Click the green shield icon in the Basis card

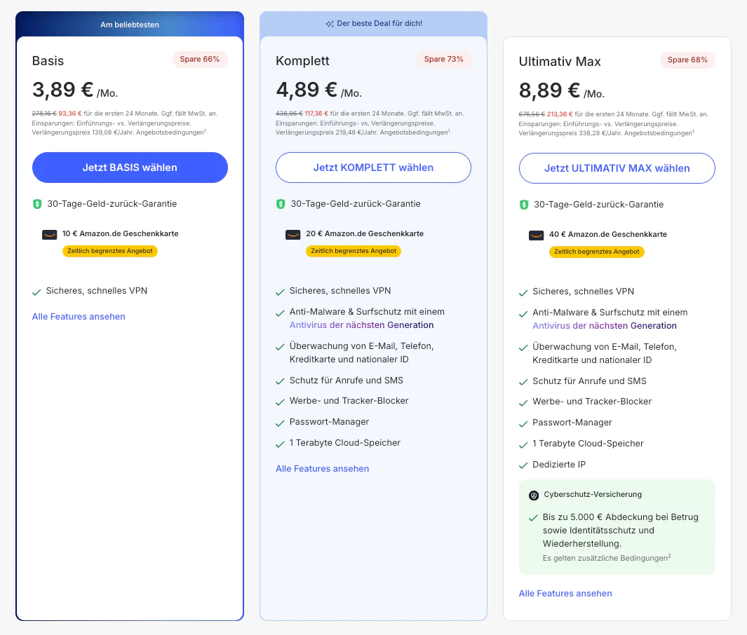37,204
